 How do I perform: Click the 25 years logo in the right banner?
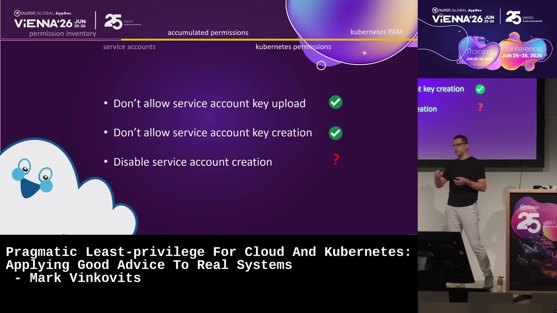coord(524,17)
